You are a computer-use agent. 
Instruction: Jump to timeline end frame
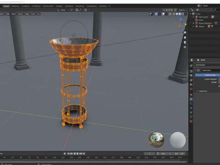[x=84, y=154]
